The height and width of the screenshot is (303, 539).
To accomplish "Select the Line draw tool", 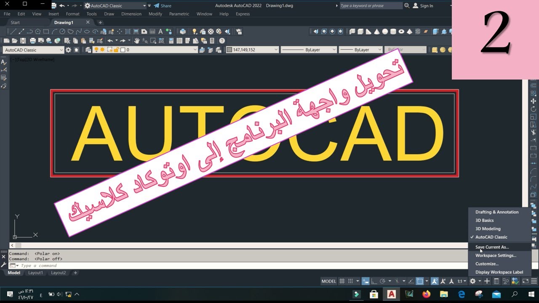I will (x=13, y=32).
